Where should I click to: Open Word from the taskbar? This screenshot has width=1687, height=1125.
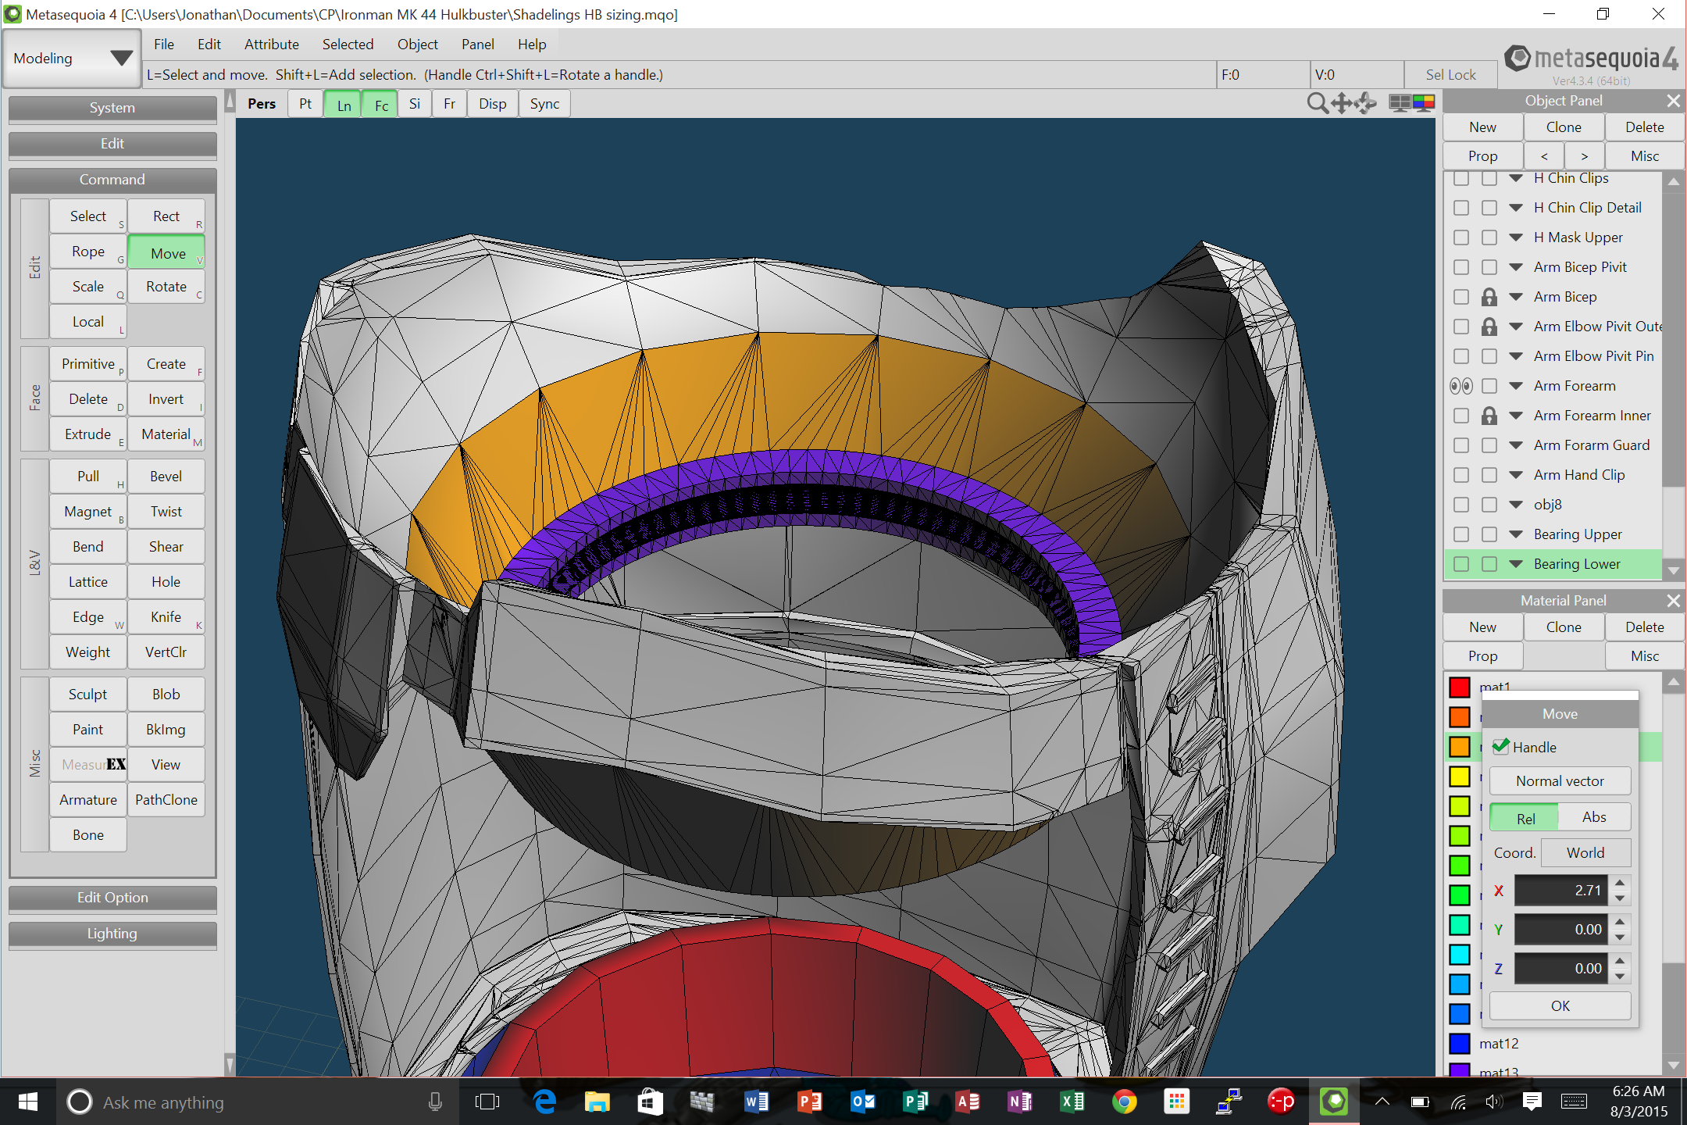[x=756, y=1102]
